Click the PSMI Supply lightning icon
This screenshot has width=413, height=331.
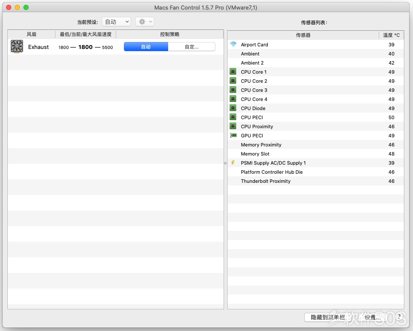pos(233,162)
